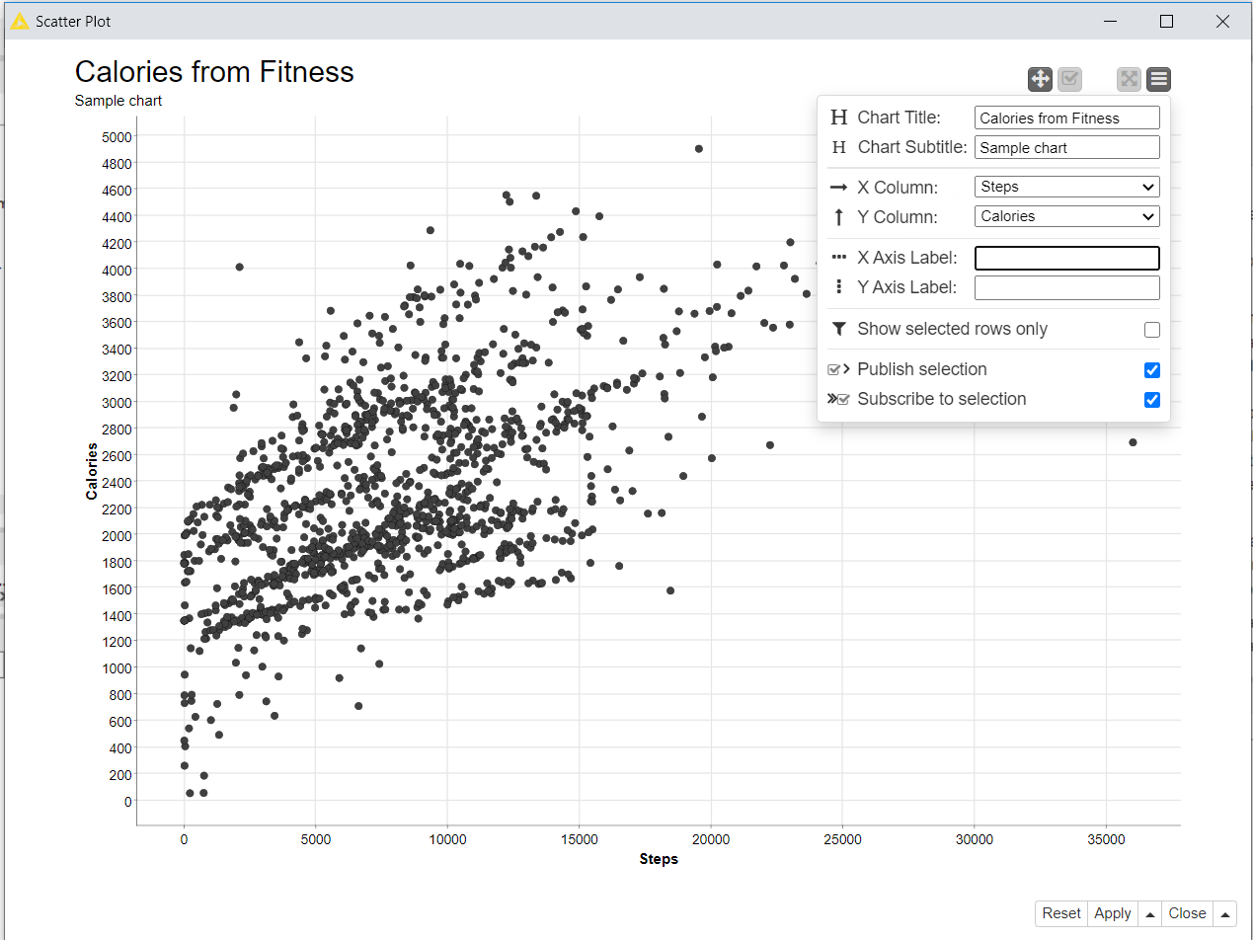1253x940 pixels.
Task: Focus the Chart Title input field
Action: pyautogui.click(x=1066, y=118)
